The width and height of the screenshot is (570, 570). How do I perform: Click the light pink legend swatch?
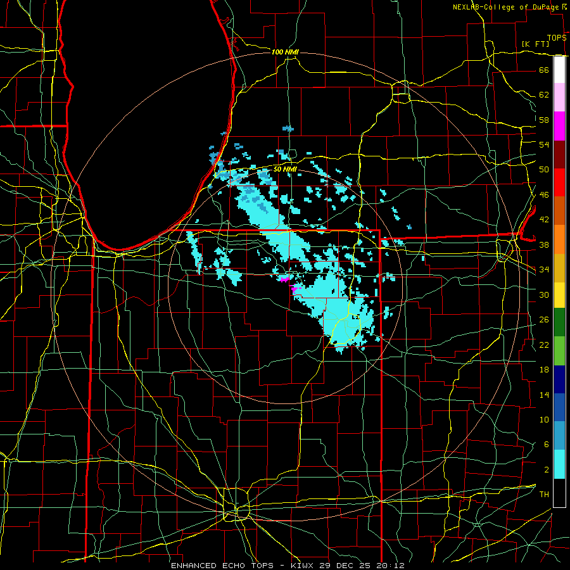coord(559,98)
